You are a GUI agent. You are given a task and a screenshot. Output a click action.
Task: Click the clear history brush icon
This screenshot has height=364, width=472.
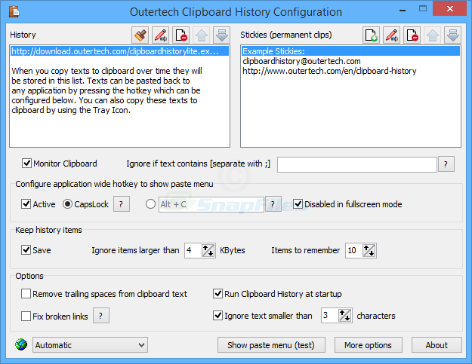click(140, 35)
